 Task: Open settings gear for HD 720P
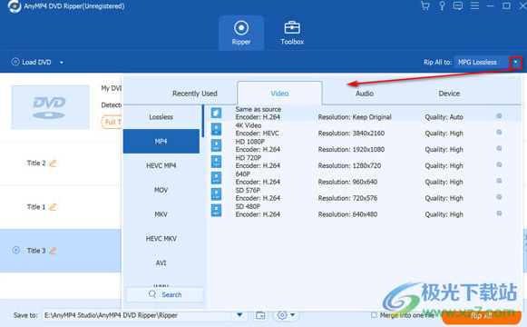pos(499,164)
